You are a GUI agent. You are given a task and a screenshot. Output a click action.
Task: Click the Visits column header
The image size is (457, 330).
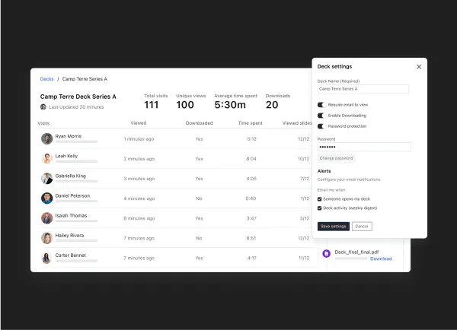click(43, 123)
